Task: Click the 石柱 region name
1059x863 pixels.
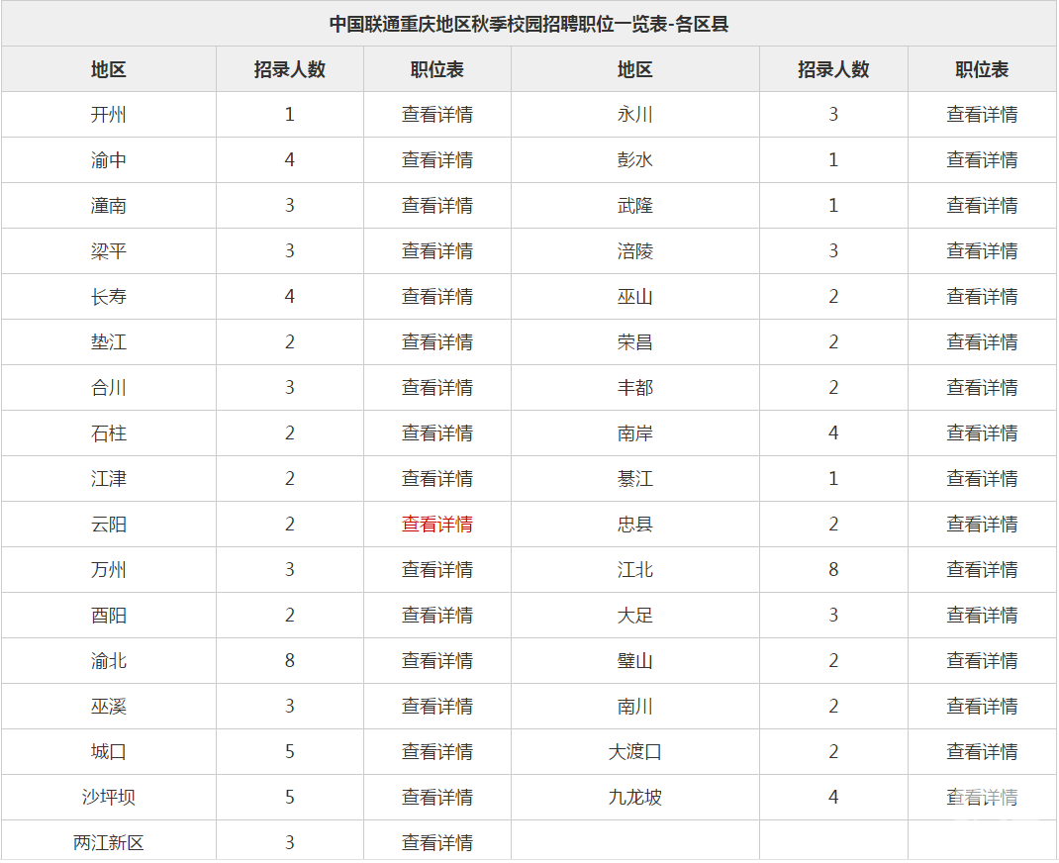Action: [x=109, y=432]
